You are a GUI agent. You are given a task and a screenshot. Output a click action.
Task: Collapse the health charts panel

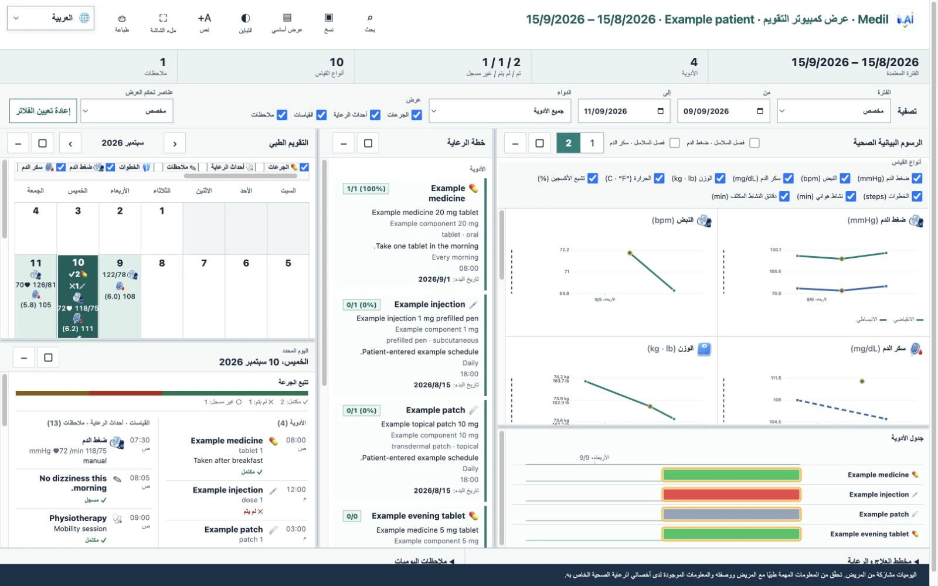[515, 143]
